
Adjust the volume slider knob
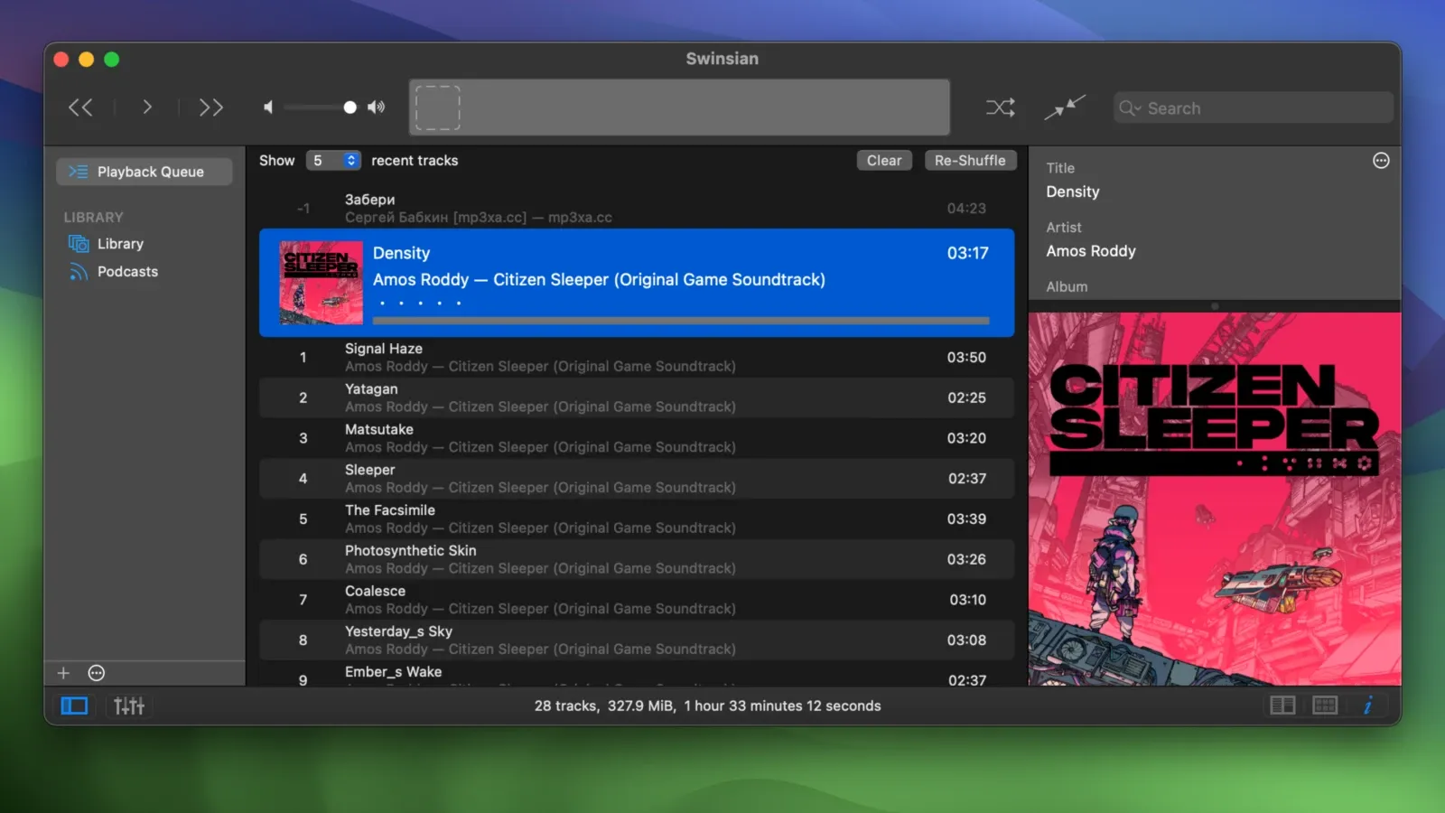pyautogui.click(x=350, y=107)
